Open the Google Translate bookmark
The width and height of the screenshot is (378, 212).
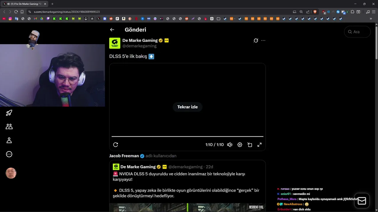[x=17, y=19]
